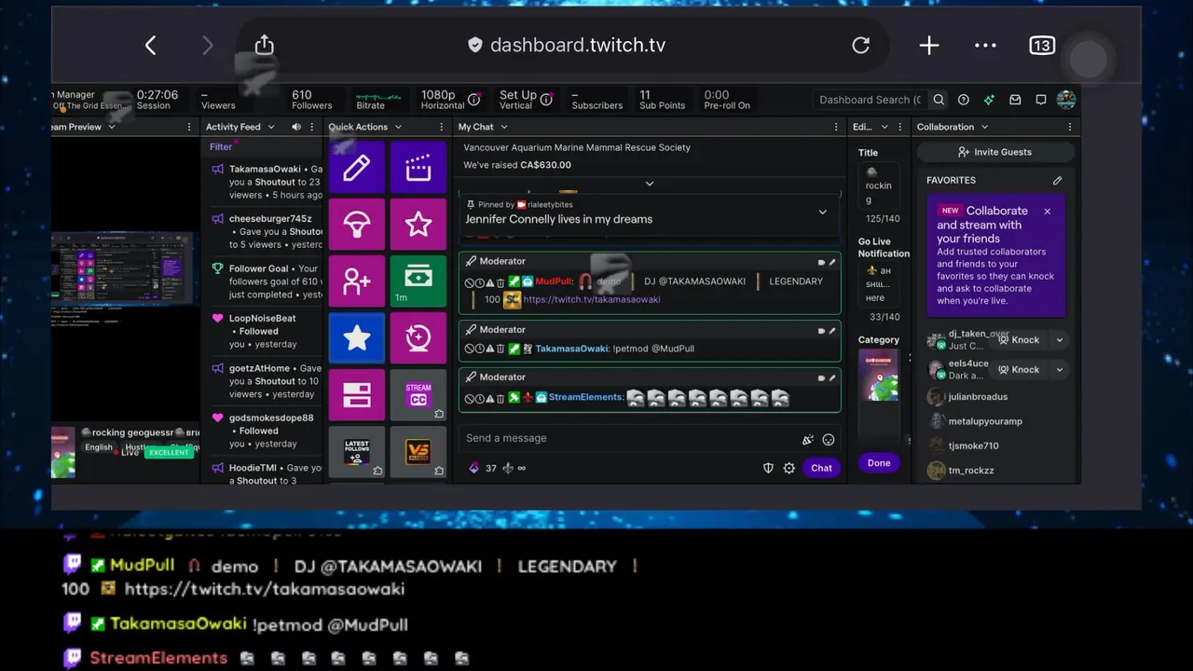Open the Activity Feed panel dropdown
Image resolution: width=1193 pixels, height=671 pixels.
tap(271, 127)
